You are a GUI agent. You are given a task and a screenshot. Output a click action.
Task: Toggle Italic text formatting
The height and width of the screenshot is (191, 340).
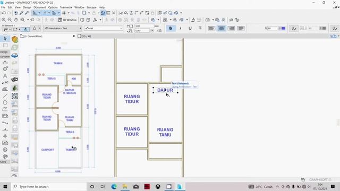180,28
